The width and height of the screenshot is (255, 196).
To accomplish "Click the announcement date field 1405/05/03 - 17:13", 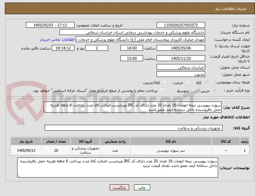I will pos(50,25).
